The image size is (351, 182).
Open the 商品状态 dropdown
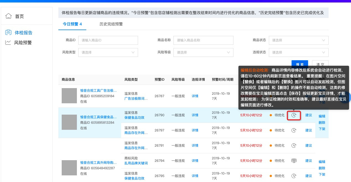point(298,40)
